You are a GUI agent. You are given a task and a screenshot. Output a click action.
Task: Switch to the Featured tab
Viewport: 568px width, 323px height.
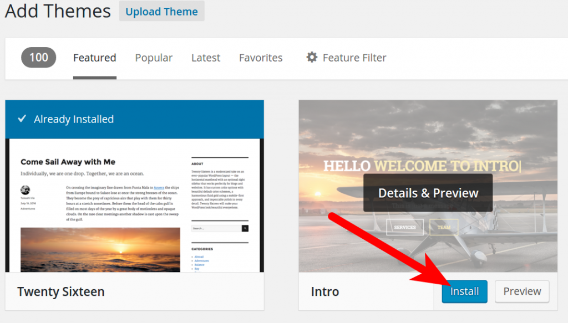94,58
